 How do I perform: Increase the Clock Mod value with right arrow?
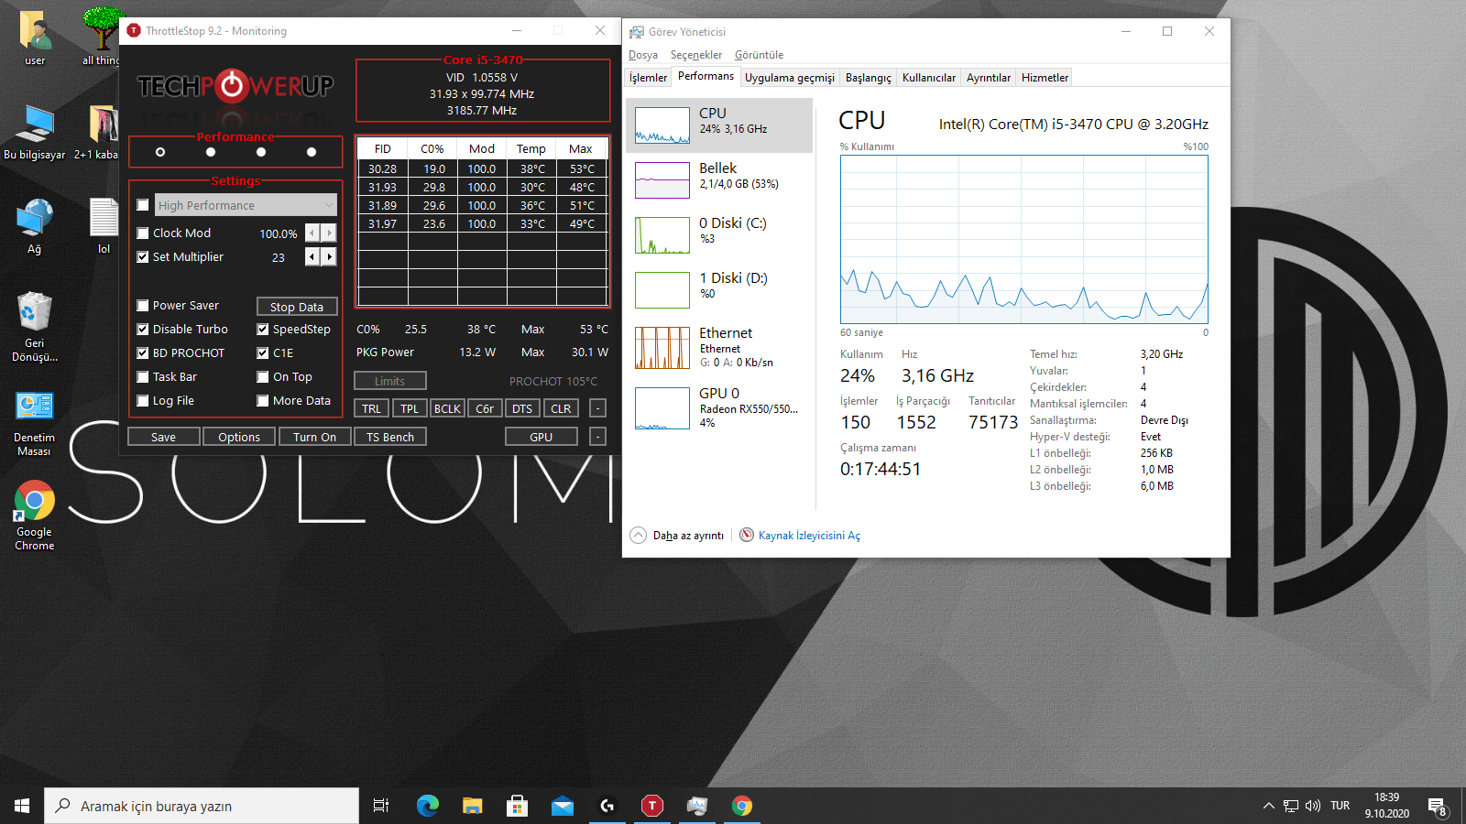pos(329,233)
